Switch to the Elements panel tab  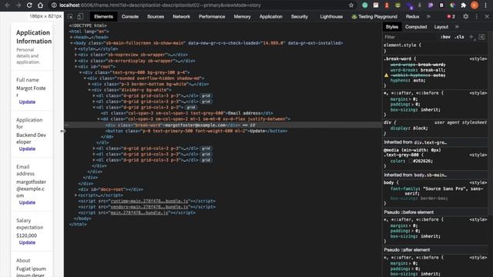[x=103, y=16]
